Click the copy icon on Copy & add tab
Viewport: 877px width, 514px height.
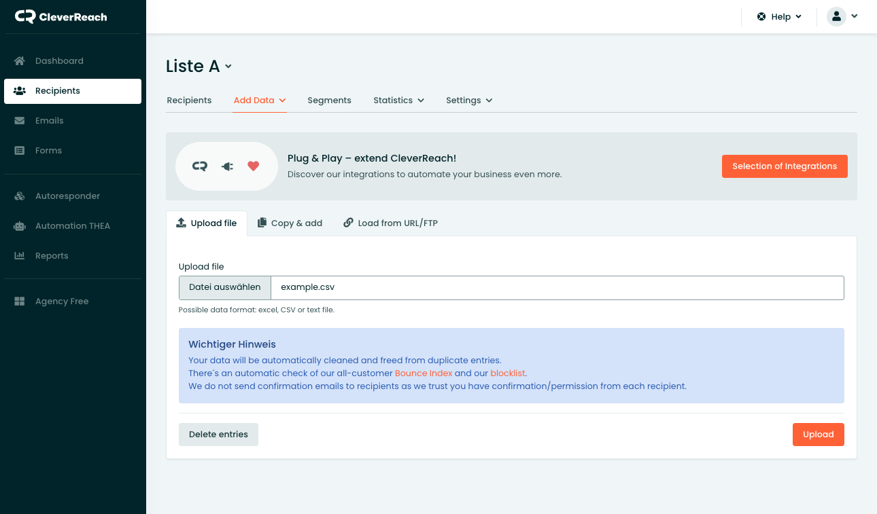[262, 223]
